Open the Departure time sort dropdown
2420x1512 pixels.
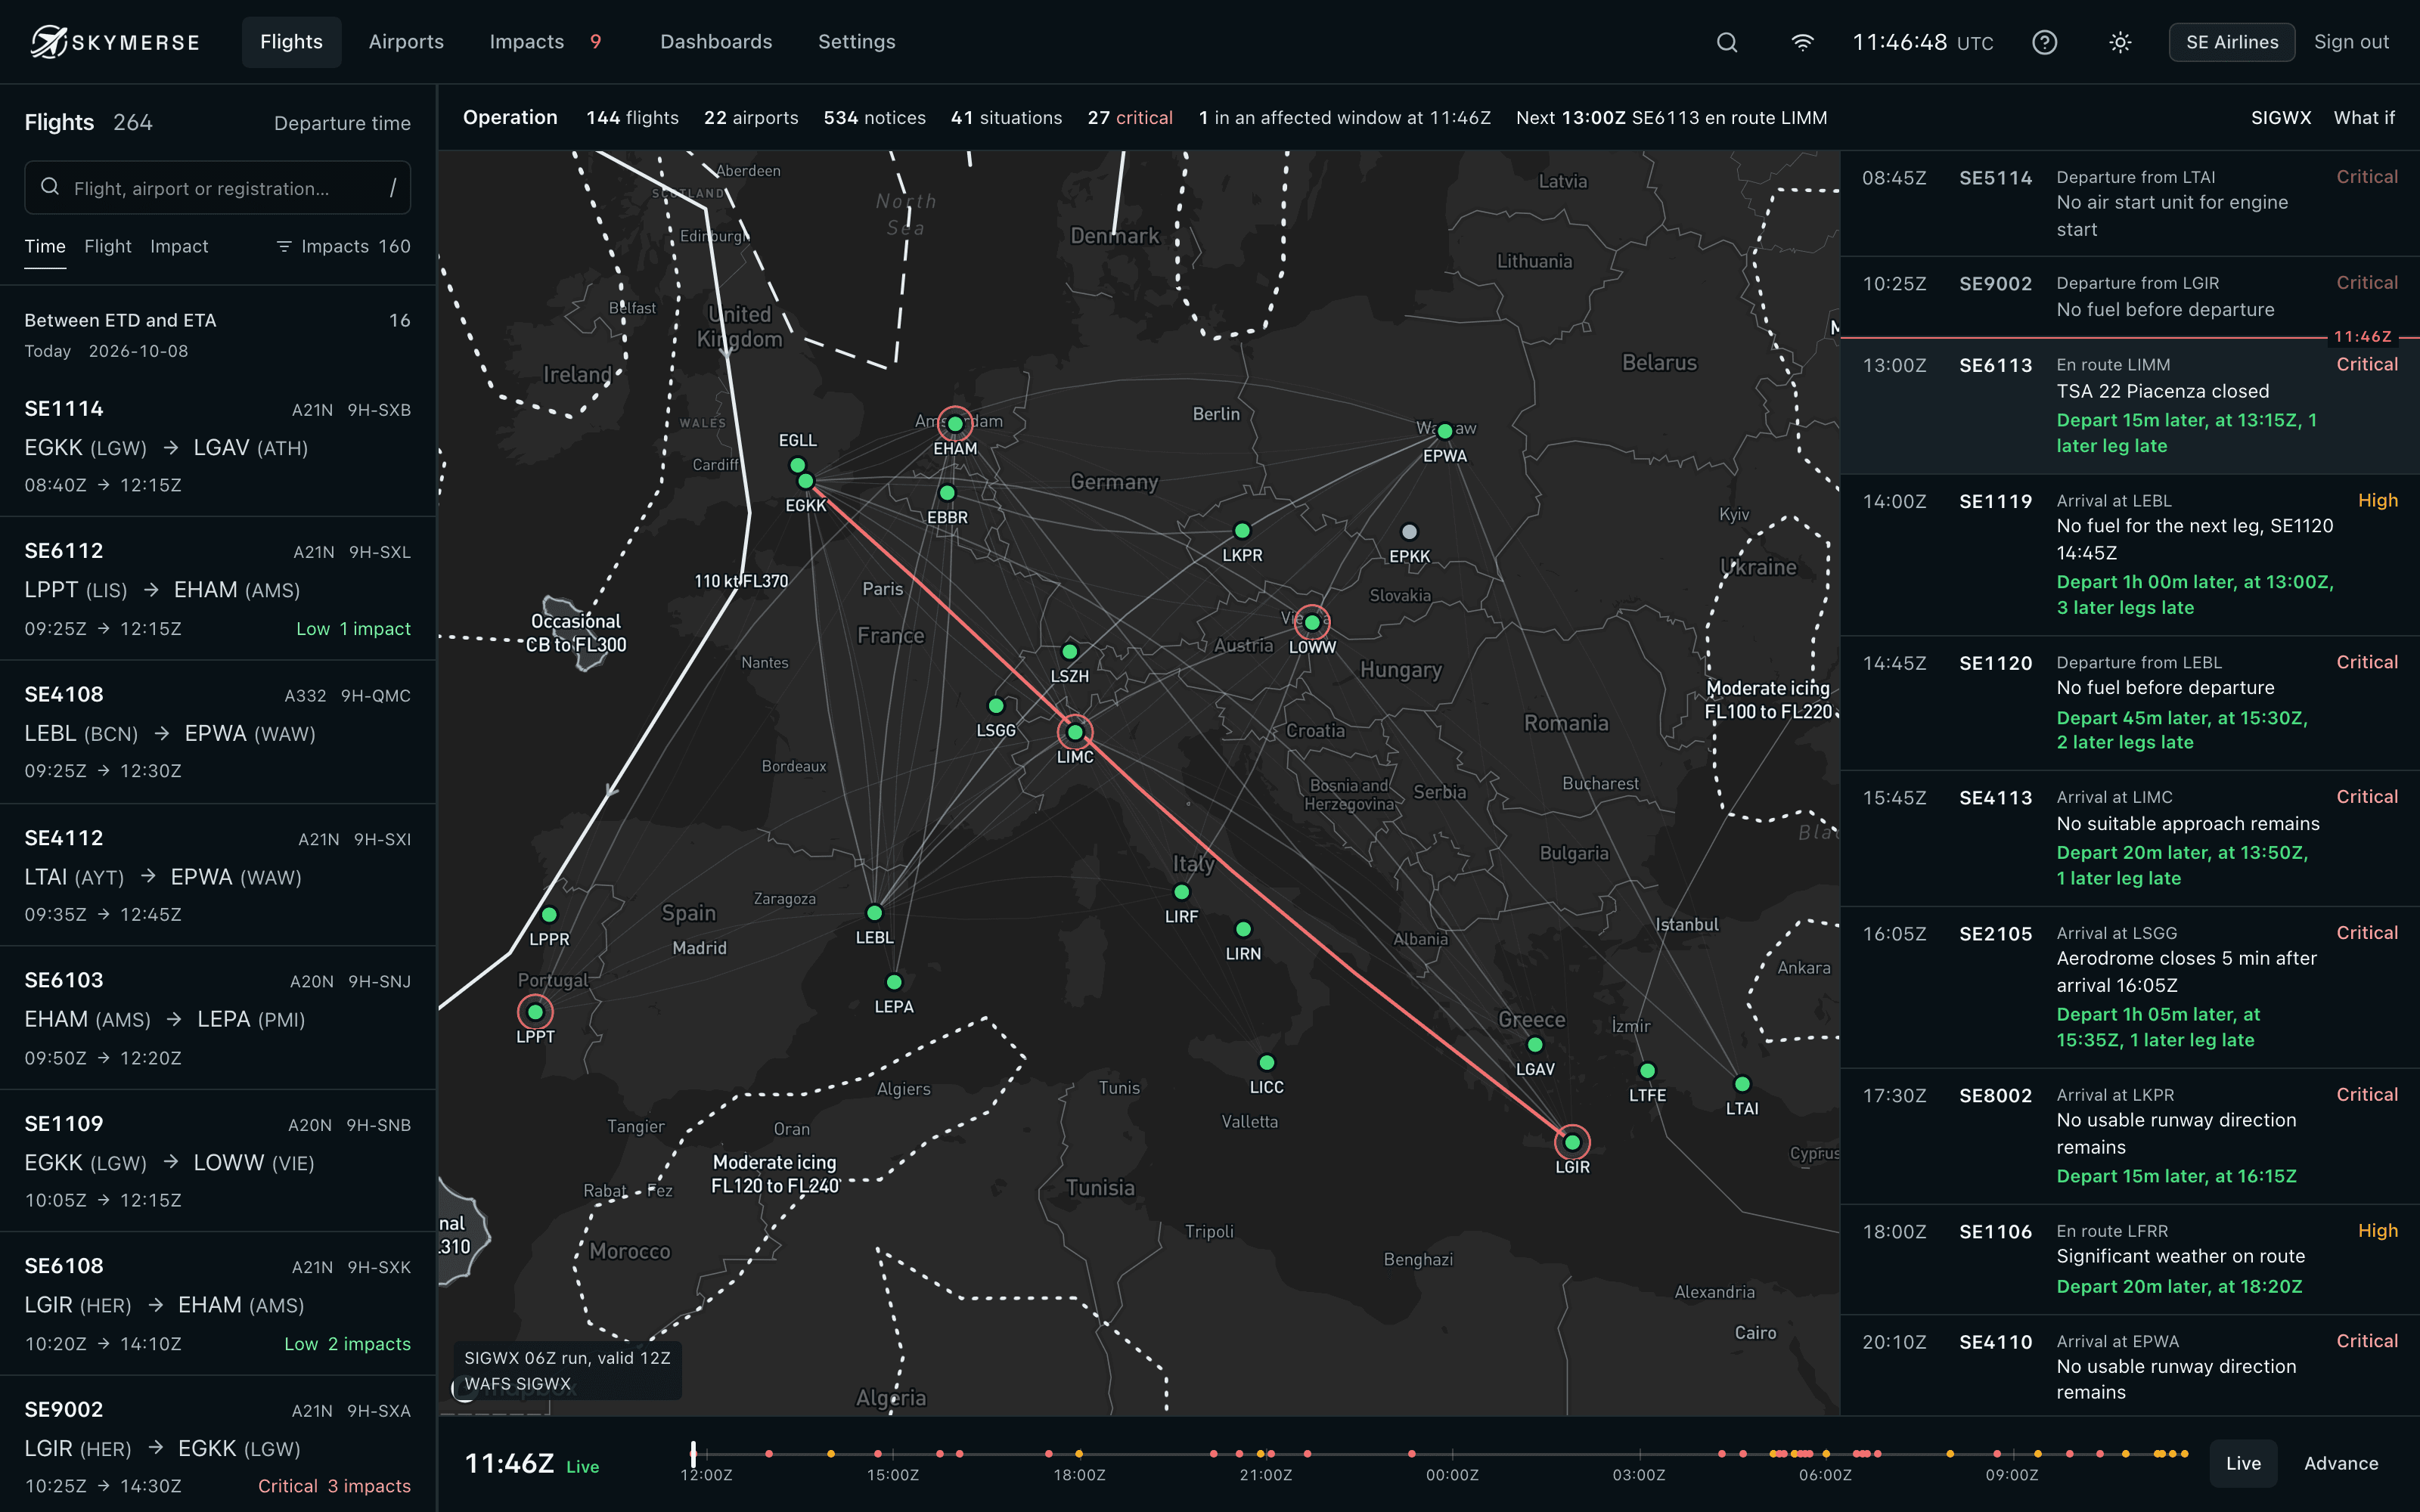point(342,123)
